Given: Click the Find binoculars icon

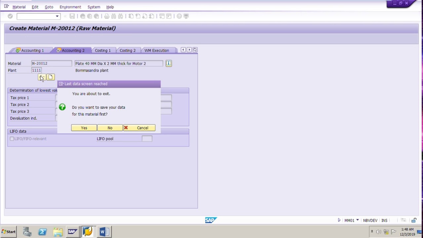Looking at the screenshot, I should click(114, 16).
